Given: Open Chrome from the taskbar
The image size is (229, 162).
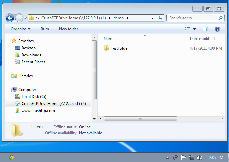Looking at the screenshot, I should click(11, 157).
